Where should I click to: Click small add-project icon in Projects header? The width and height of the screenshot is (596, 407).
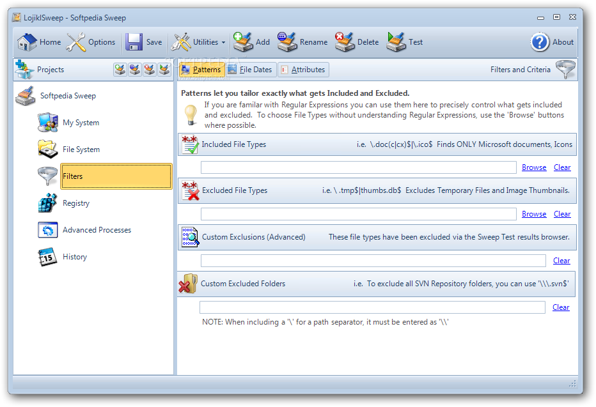coord(120,70)
